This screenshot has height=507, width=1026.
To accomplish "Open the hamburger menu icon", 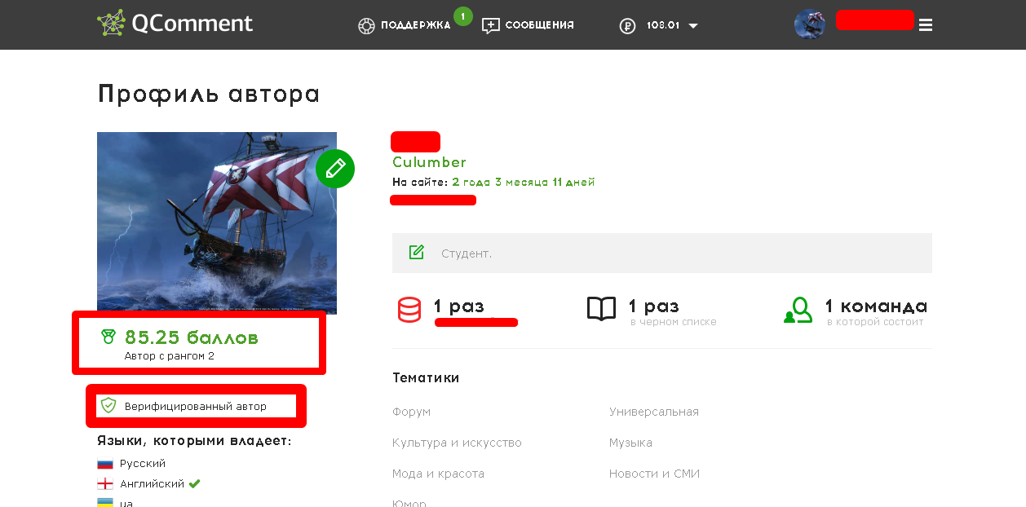I will (925, 25).
